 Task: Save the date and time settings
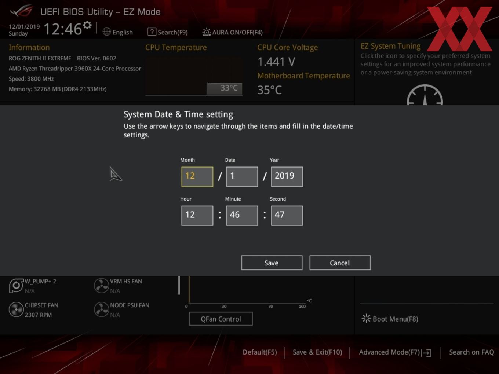(272, 263)
